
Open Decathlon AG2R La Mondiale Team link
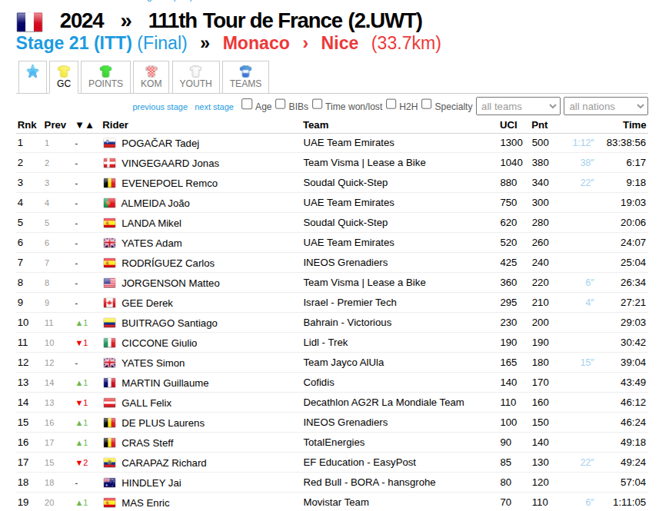pos(384,403)
